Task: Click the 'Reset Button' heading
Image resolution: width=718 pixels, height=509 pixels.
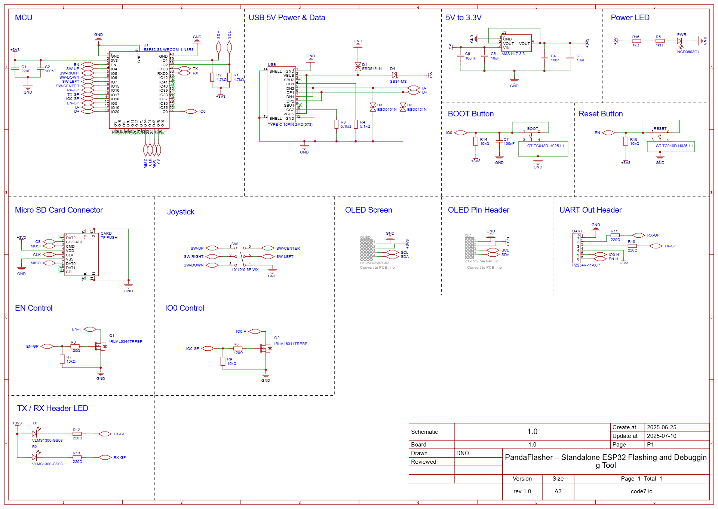Action: [601, 114]
